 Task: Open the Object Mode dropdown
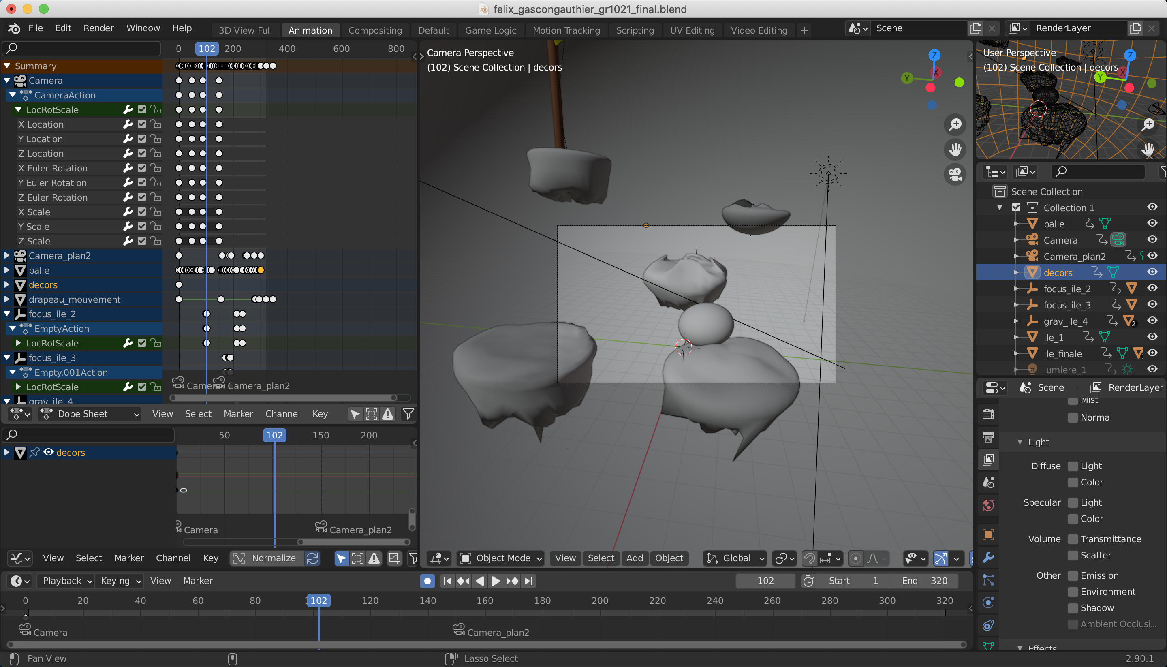tap(500, 558)
